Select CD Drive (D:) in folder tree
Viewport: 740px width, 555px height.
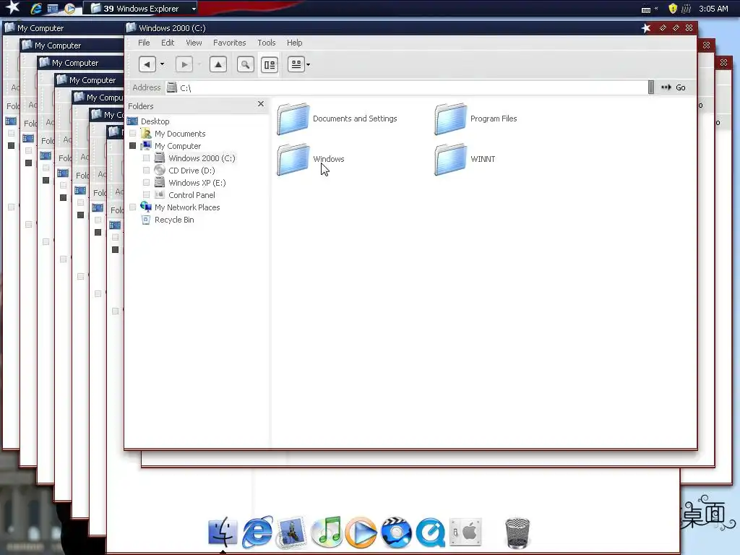coord(192,171)
